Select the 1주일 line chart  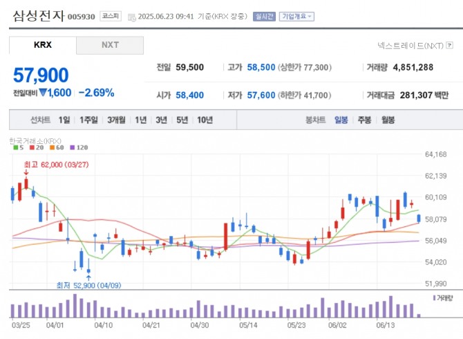88,120
